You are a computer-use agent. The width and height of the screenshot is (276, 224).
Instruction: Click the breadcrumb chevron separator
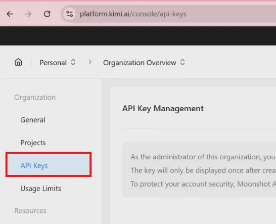tap(90, 62)
